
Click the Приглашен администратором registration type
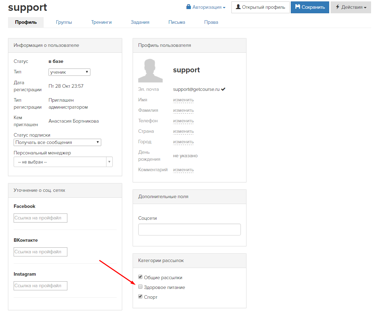pyautogui.click(x=68, y=104)
